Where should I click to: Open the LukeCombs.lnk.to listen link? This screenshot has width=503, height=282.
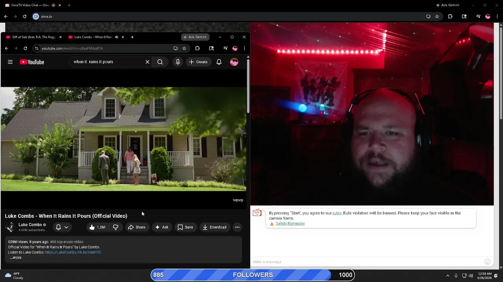click(73, 252)
